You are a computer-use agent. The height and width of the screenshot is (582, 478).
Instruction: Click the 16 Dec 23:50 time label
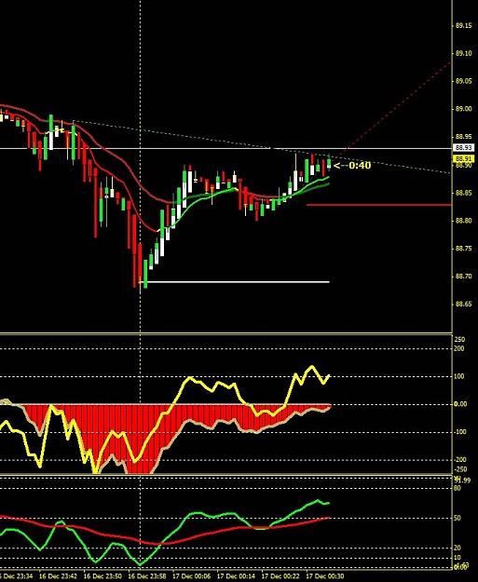pyautogui.click(x=102, y=576)
